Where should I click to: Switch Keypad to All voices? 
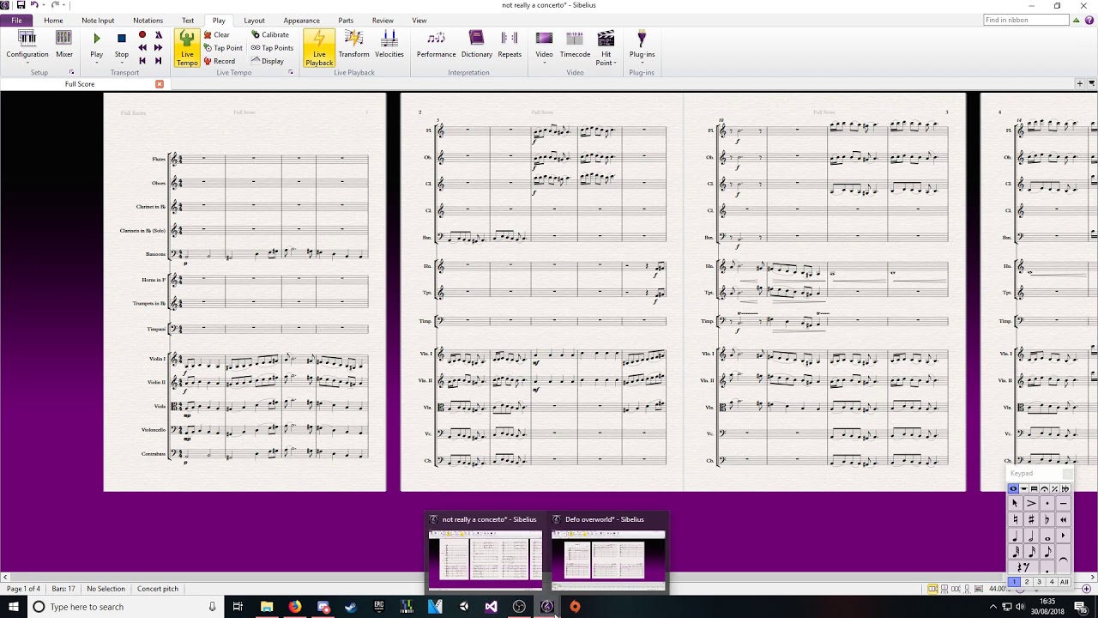point(1065,582)
